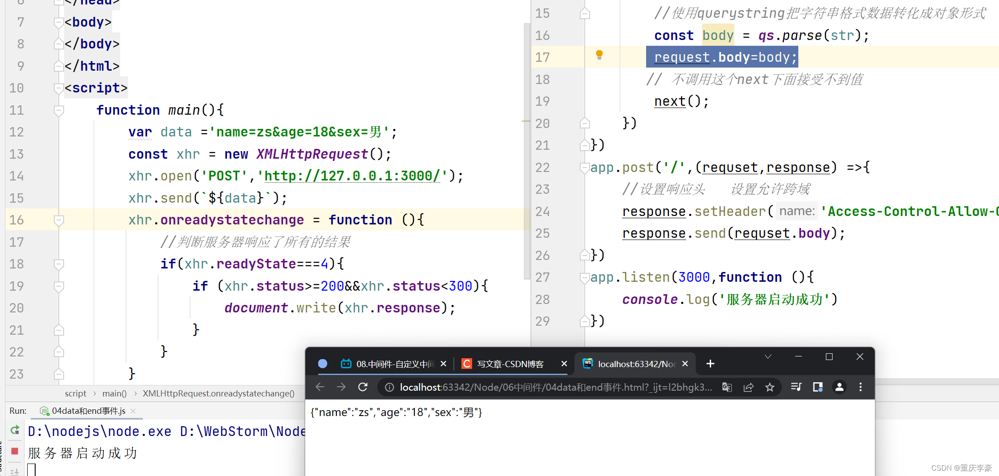The width and height of the screenshot is (999, 476).
Task: Click line number 17 in right editor gutter
Action: (542, 57)
